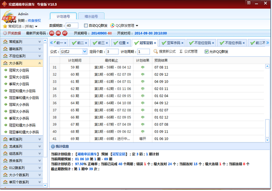Screen dimensions: 272x191
Task: Select the 亚军杀码 tab
Action: click(x=174, y=43)
